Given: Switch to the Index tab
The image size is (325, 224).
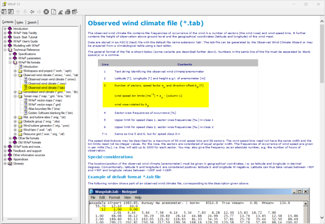Looking at the screenshot, I should coord(20,22).
